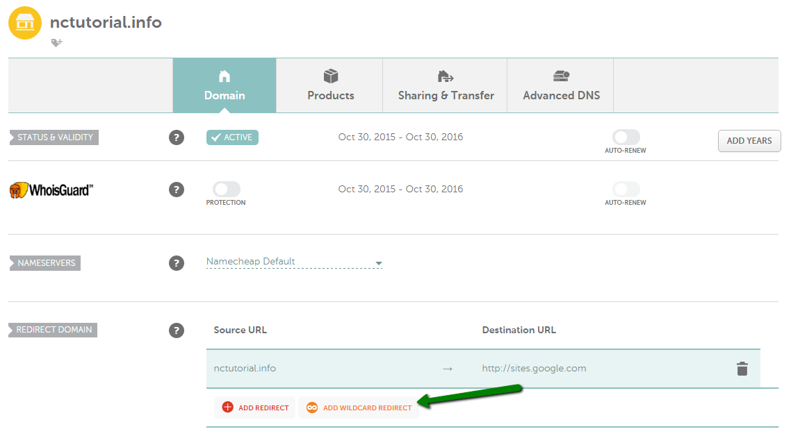The height and width of the screenshot is (436, 791).
Task: Open help for Redirect Domain
Action: tap(176, 330)
